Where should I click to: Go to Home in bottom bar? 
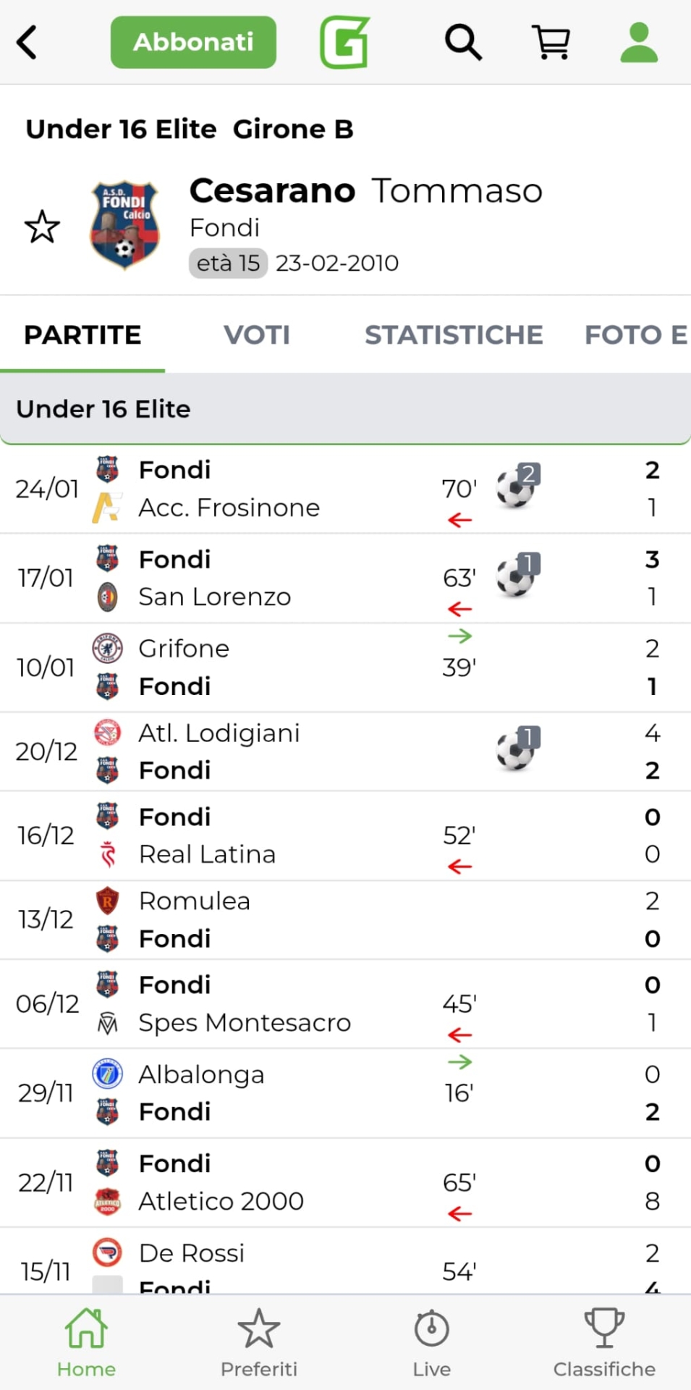coord(86,1341)
